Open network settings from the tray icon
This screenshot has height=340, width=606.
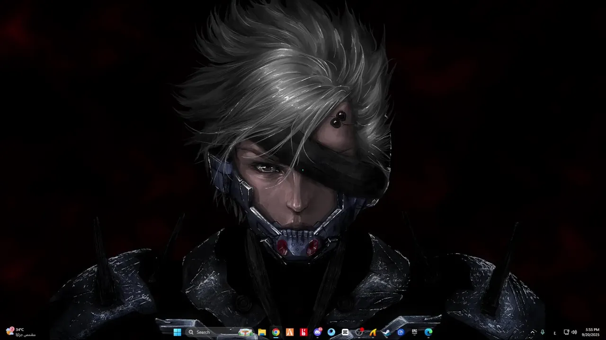566,332
